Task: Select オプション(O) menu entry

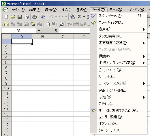Action: (x=119, y=124)
